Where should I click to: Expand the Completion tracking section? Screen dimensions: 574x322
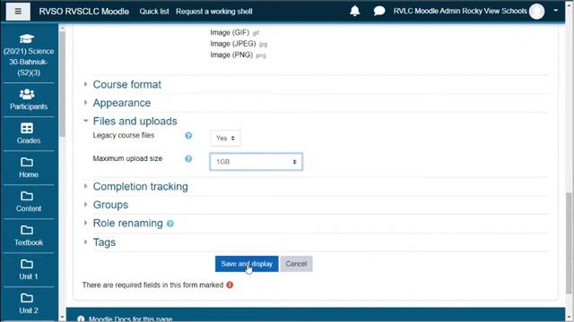pos(140,186)
